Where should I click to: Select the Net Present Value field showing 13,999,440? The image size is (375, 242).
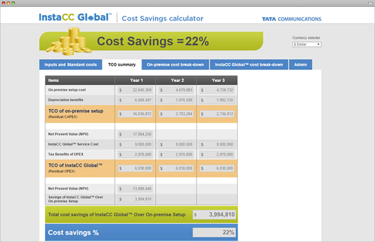tap(135, 188)
